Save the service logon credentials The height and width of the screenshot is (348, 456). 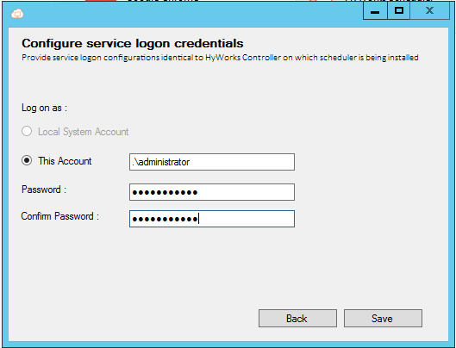pyautogui.click(x=383, y=319)
